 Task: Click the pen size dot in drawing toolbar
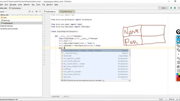[178, 54]
